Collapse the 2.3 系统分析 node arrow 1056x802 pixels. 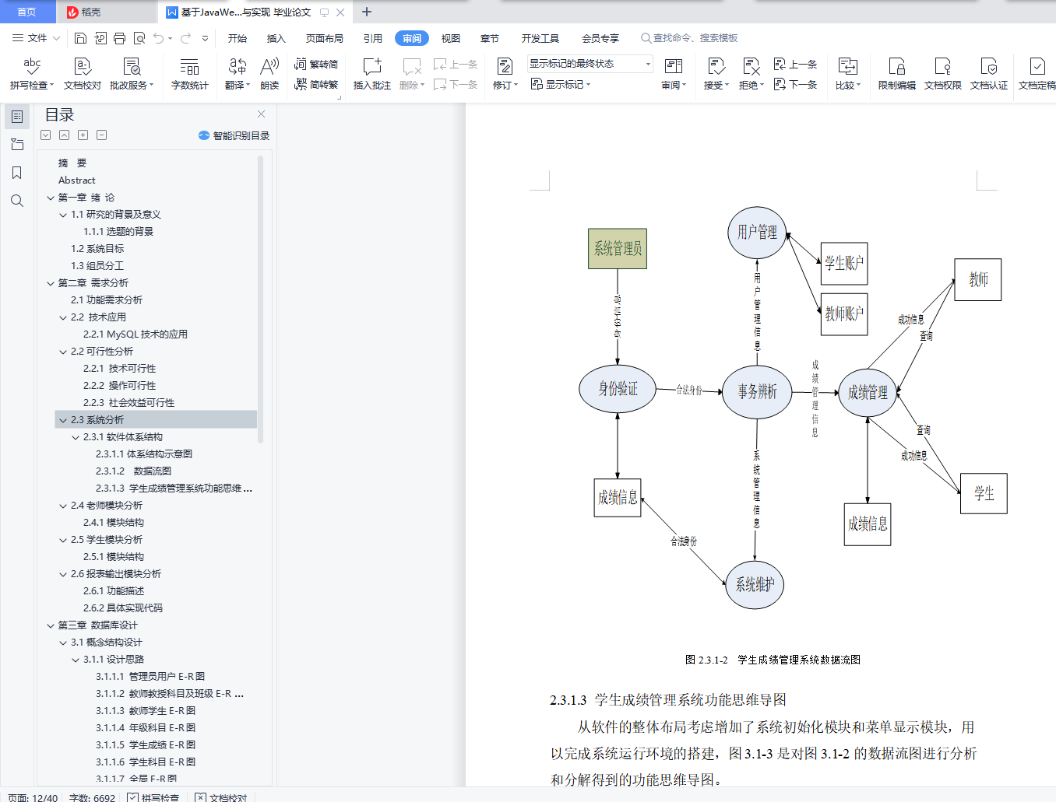(x=63, y=420)
